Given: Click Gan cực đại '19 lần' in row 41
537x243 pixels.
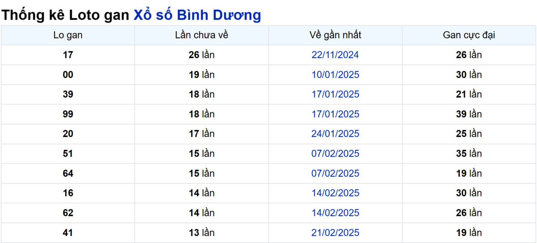Looking at the screenshot, I should click(469, 233).
